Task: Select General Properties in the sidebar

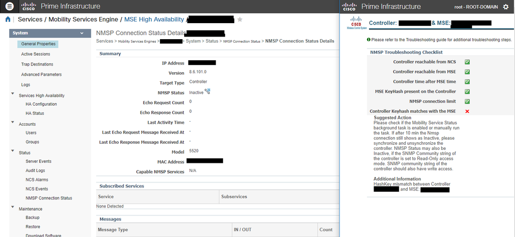Action: click(x=38, y=44)
